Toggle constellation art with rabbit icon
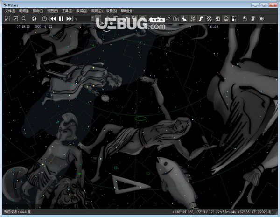 [184, 19]
